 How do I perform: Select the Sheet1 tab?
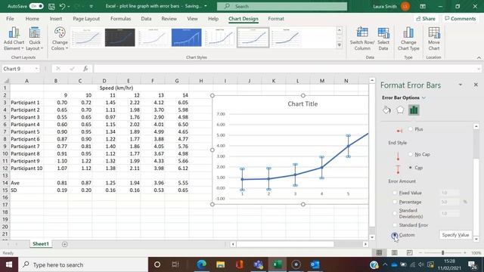pos(41,244)
